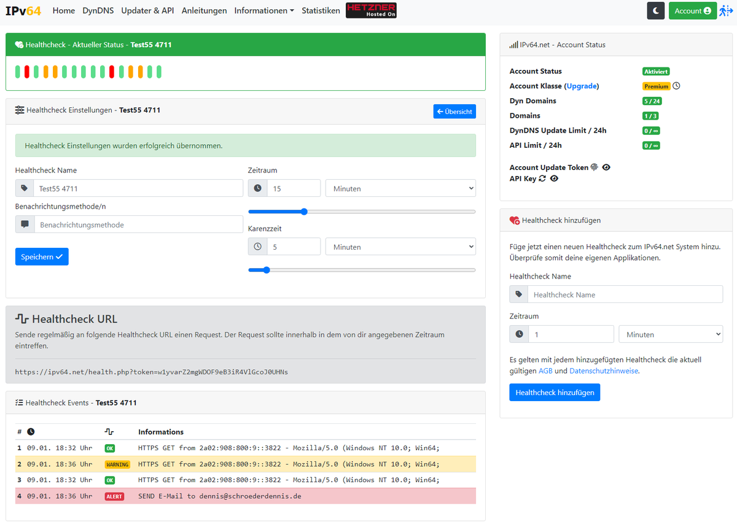Click the Healthcheck Name field containing Test55 4711

pyautogui.click(x=139, y=188)
